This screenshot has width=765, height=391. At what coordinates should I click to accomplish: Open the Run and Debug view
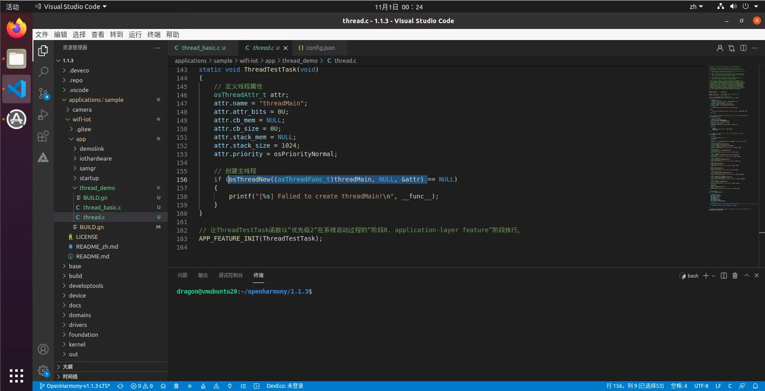(x=43, y=115)
